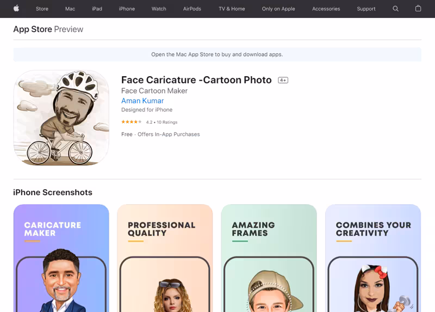The height and width of the screenshot is (312, 435).
Task: Click the Offers In-App Purchases text
Action: click(169, 134)
